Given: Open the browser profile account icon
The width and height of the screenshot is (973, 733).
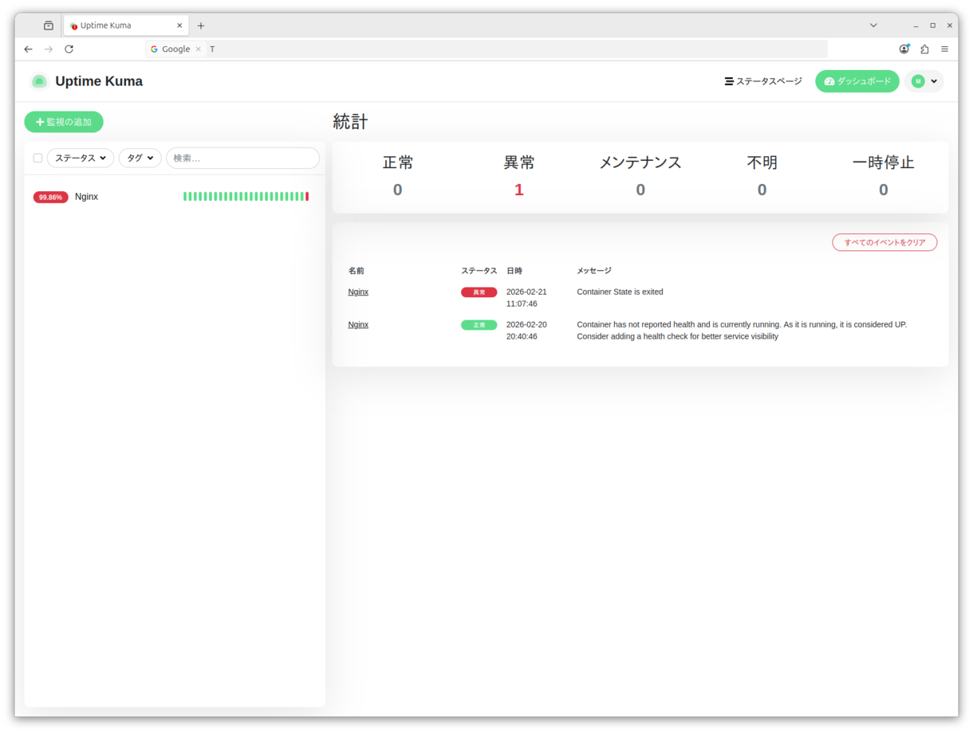Looking at the screenshot, I should tap(904, 49).
